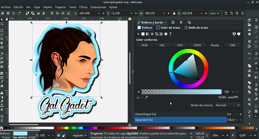Screen dimensions: 259x139
Task: Click the zoom icon at the ruler corner
Action: [130, 19]
